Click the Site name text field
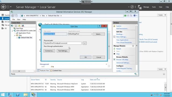Screen dimensions: 172x97 pyautogui.click(x=55, y=34)
